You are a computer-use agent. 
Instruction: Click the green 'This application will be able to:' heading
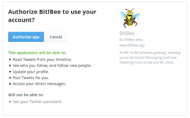(x=37, y=52)
